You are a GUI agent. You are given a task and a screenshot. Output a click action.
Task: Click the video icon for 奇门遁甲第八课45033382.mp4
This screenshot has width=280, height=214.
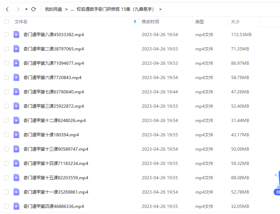pos(16,35)
